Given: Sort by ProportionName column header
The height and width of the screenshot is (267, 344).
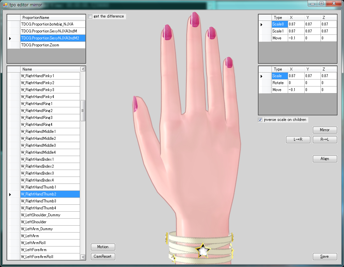Looking at the screenshot, I should tap(53, 17).
